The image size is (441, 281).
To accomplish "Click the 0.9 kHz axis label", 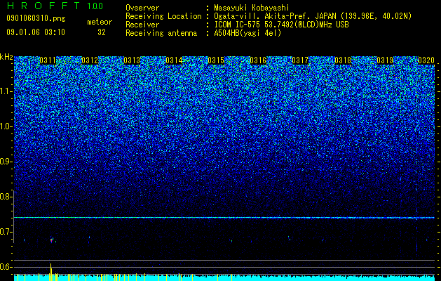I will click(6, 162).
